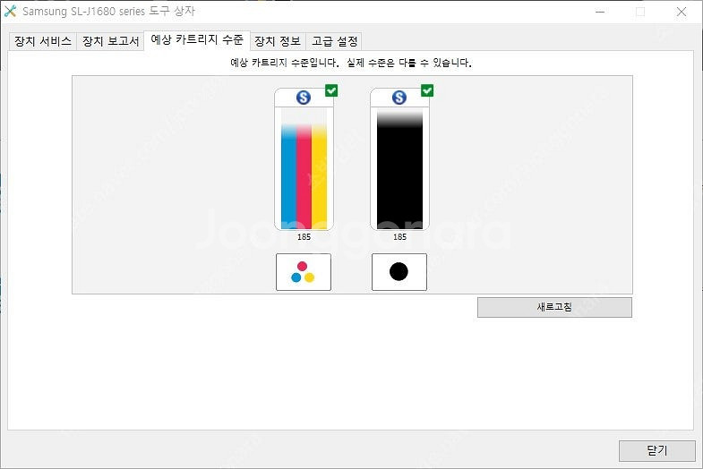Click the 새로고침 refresh button
Screen dimensions: 703x469
554,307
